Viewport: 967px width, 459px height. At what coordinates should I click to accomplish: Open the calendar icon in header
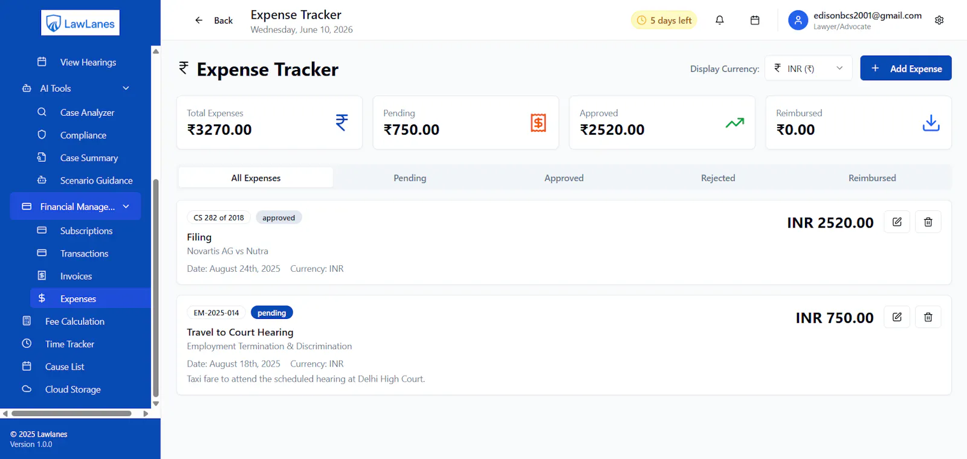(x=755, y=20)
